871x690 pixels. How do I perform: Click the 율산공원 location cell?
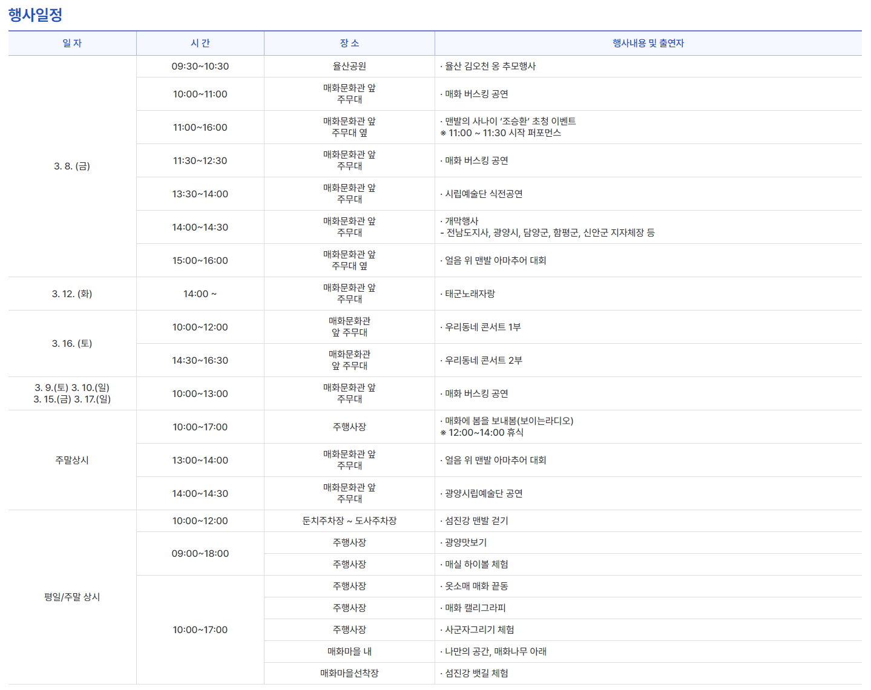pyautogui.click(x=349, y=67)
